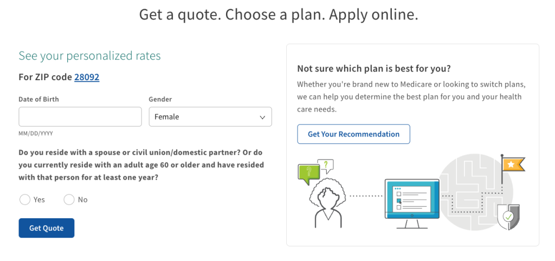Click the Get Quote button

tap(47, 228)
